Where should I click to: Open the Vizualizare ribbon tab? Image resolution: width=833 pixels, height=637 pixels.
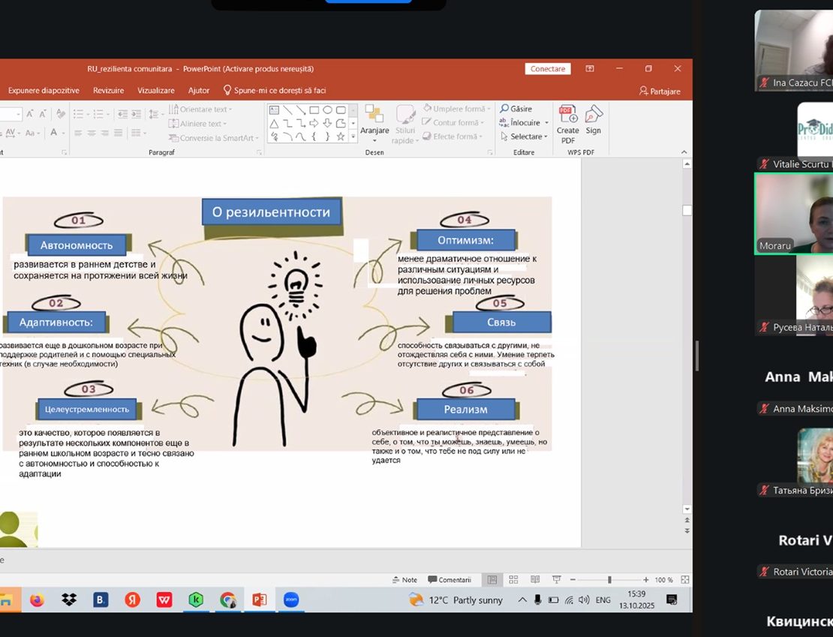[155, 91]
